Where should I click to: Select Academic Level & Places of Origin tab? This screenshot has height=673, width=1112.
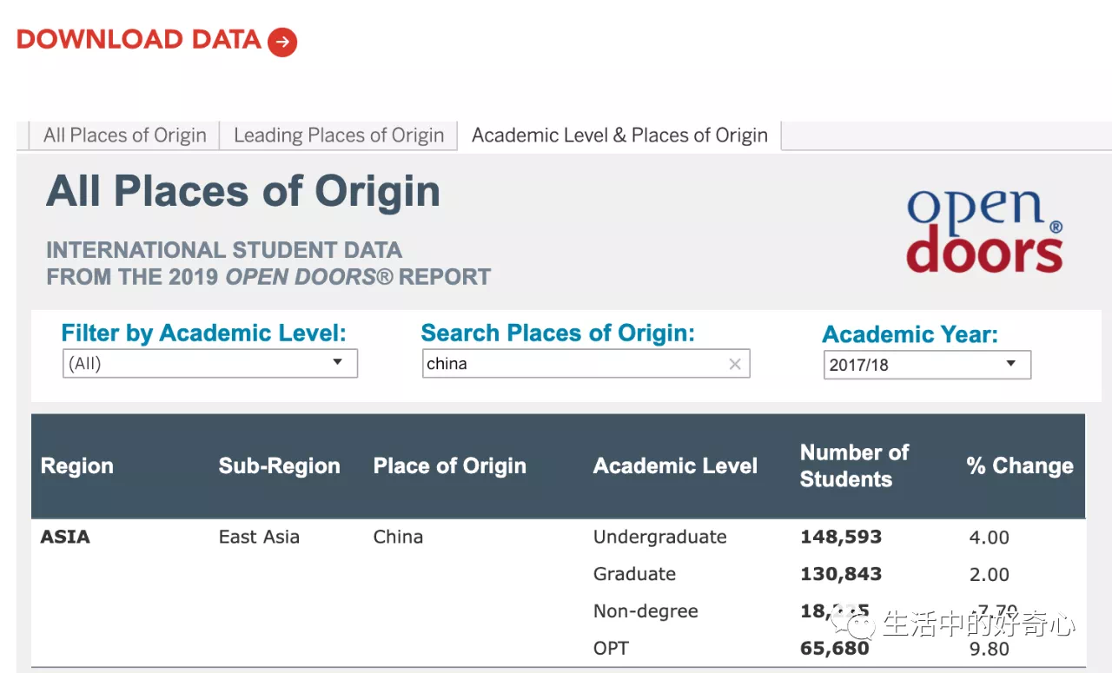click(619, 135)
